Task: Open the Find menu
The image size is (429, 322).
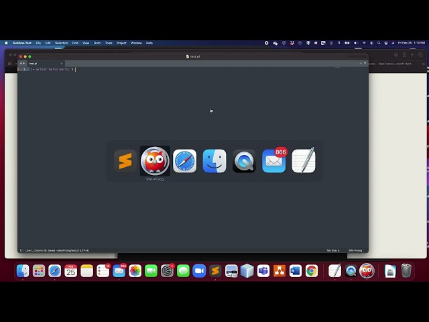Action: click(x=75, y=43)
